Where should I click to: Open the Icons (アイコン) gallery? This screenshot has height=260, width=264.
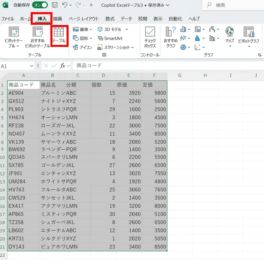(82, 47)
